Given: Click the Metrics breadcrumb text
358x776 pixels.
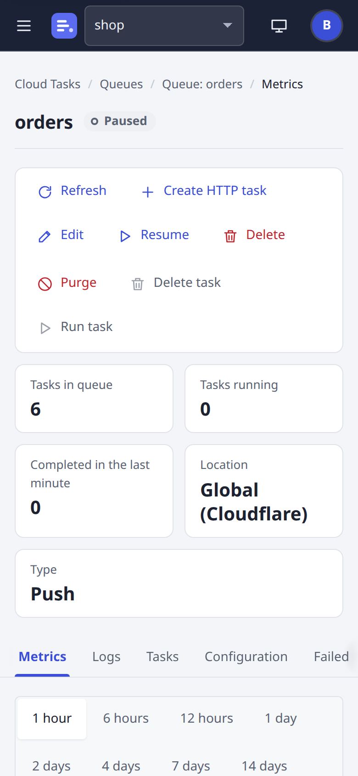Looking at the screenshot, I should 282,84.
